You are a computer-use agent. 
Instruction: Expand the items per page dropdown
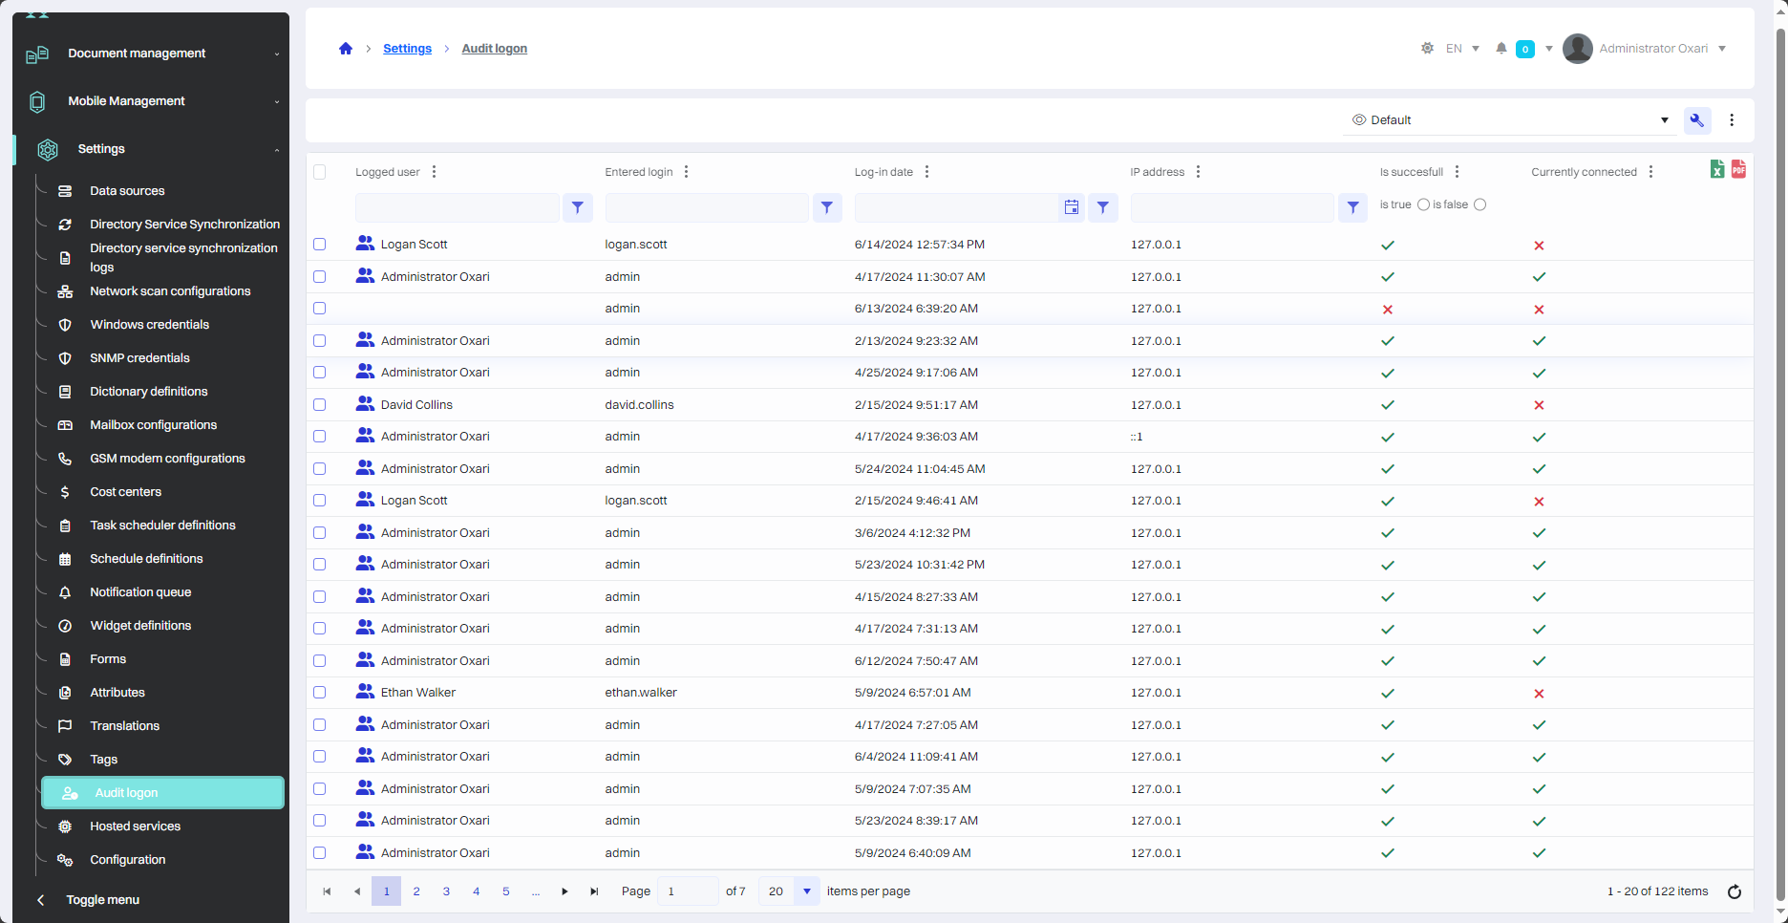pos(807,891)
